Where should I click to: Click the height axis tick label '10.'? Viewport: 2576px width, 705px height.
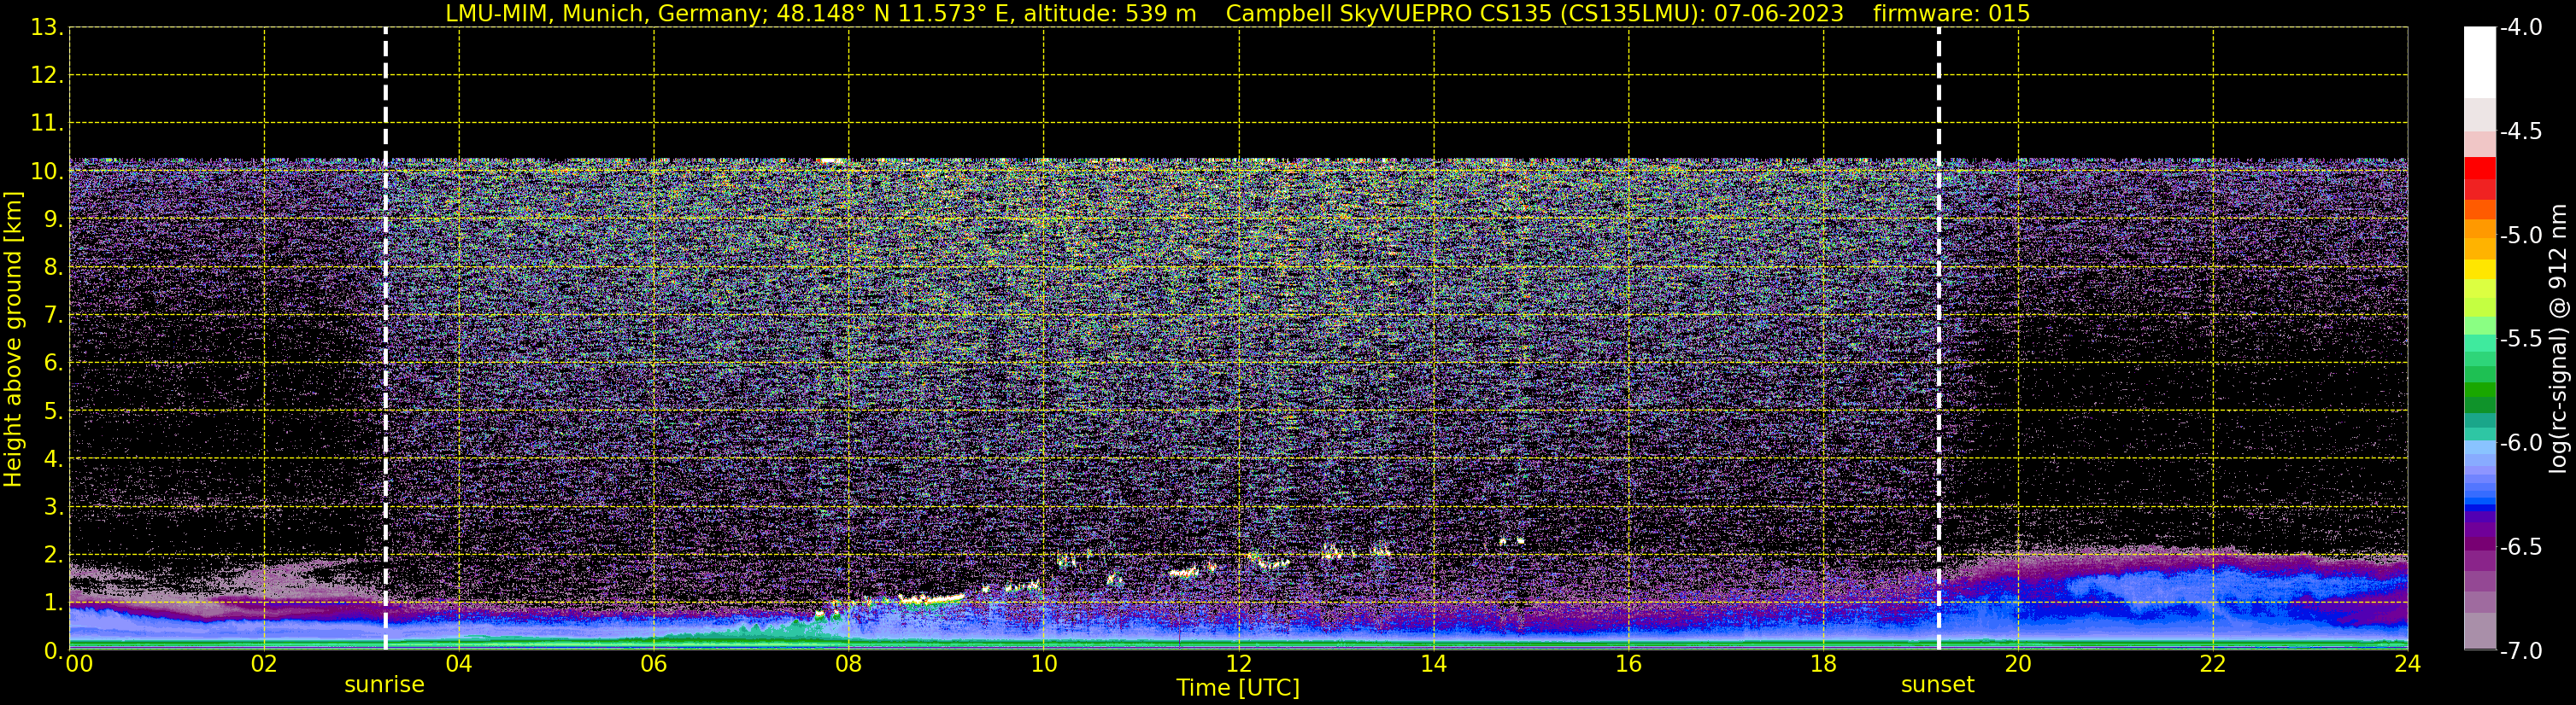pyautogui.click(x=47, y=172)
